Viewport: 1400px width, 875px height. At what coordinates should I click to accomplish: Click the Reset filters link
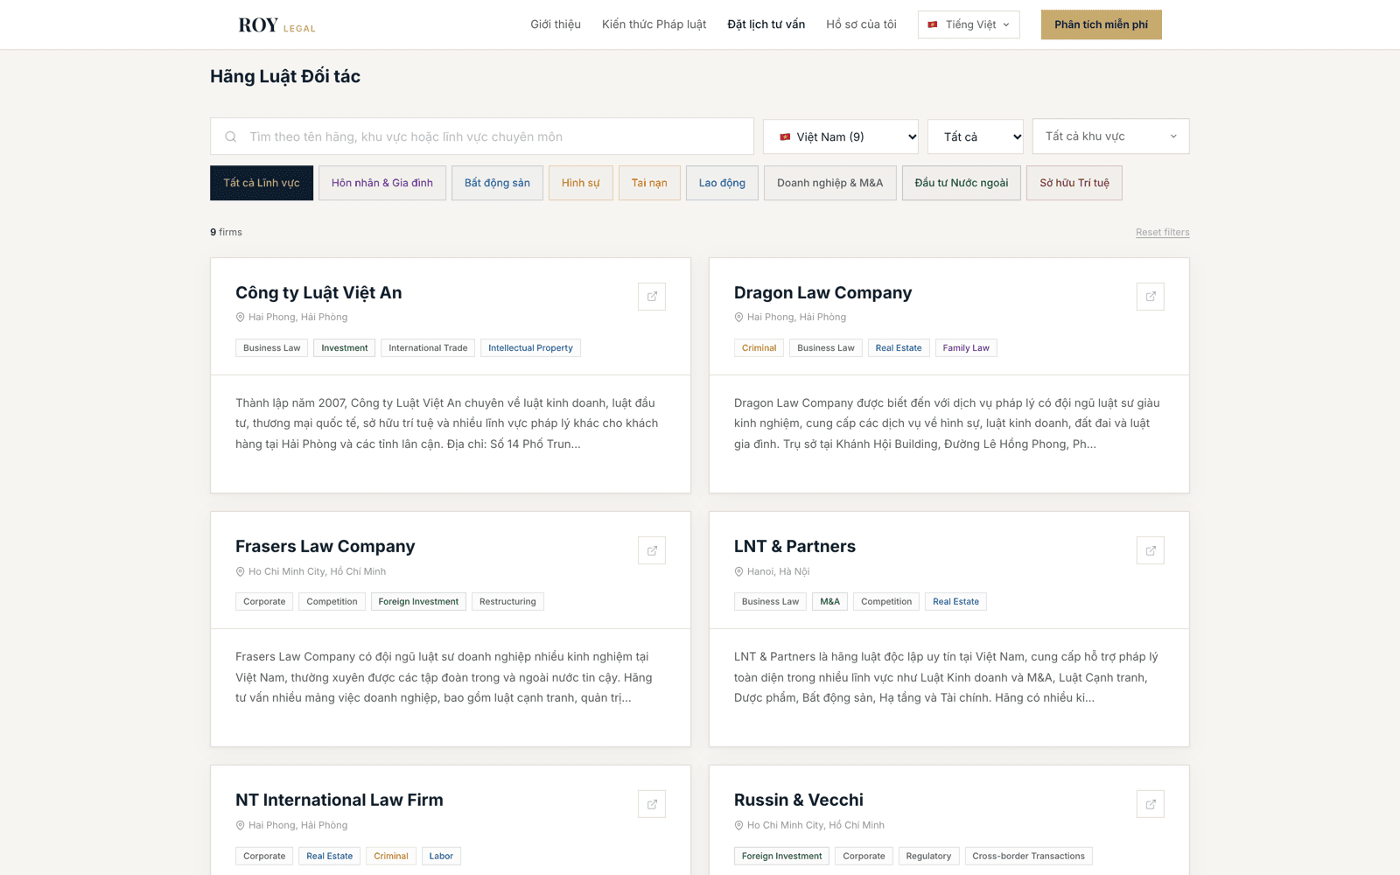click(x=1163, y=232)
